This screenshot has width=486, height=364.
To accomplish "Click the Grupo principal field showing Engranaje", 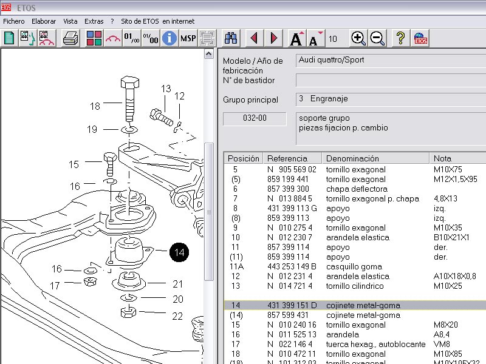I will pyautogui.click(x=391, y=99).
